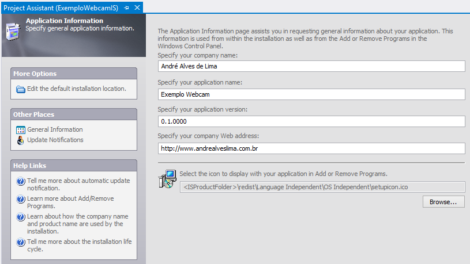470x264 pixels.
Task: Click the company Web address field
Action: click(311, 148)
